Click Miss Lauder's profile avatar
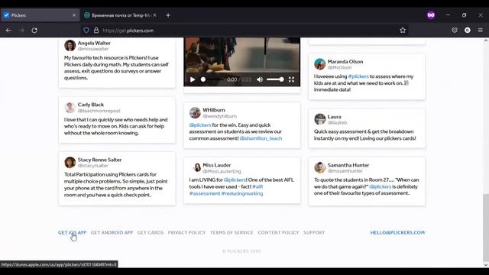Viewport: 489px width, 275px height. click(x=195, y=168)
